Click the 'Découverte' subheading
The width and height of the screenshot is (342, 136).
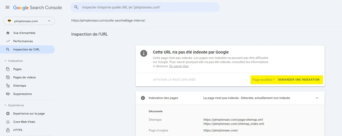click(x=156, y=111)
